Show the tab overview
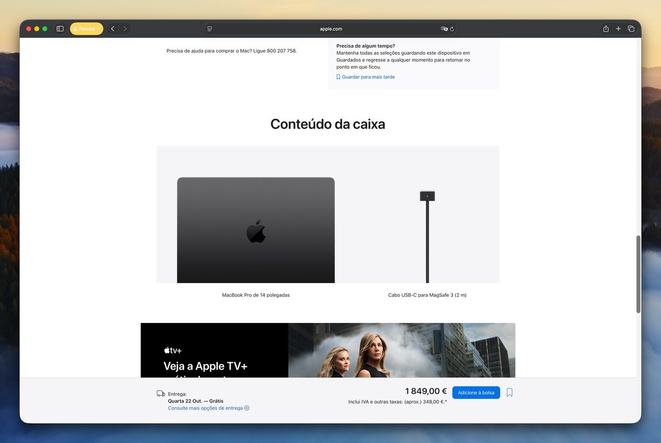Viewport: 661px width, 443px height. pyautogui.click(x=631, y=29)
